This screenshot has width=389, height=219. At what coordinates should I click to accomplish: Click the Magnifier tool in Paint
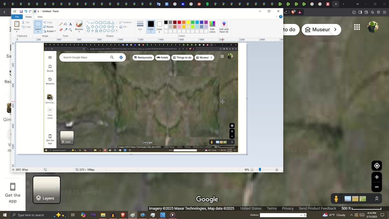coord(71,30)
